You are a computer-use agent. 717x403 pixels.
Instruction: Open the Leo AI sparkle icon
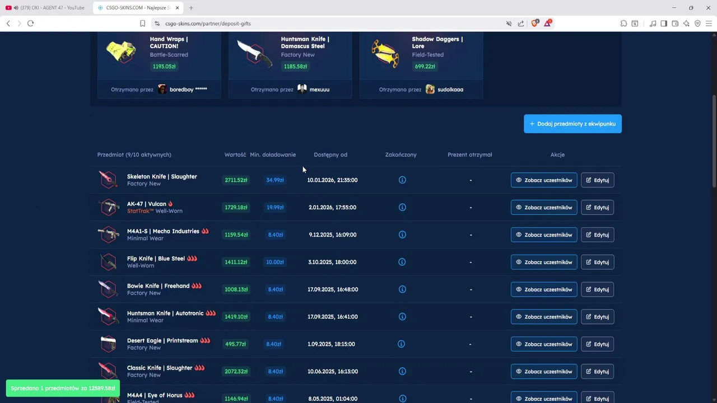(686, 24)
